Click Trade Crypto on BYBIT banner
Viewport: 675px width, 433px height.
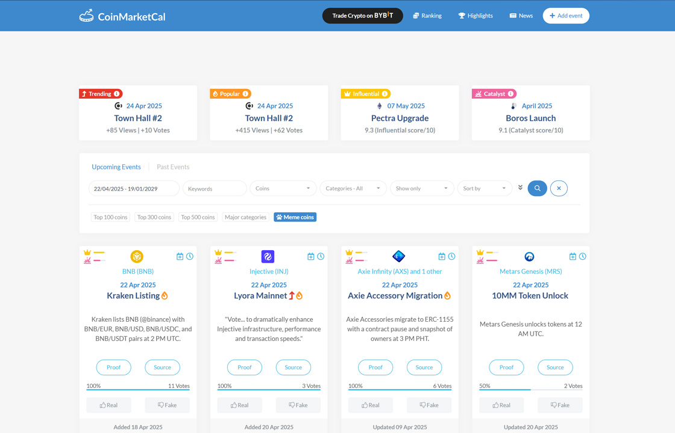[362, 16]
